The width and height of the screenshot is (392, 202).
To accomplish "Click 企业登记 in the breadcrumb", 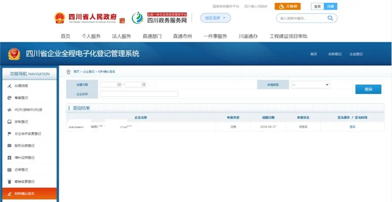I will pyautogui.click(x=89, y=72).
